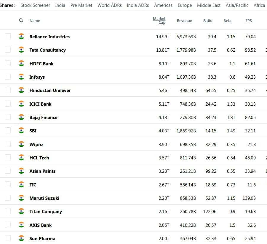This screenshot has height=244, width=267.
Task: Click the flag icon beside Sun Pharma
Action: pos(21,238)
